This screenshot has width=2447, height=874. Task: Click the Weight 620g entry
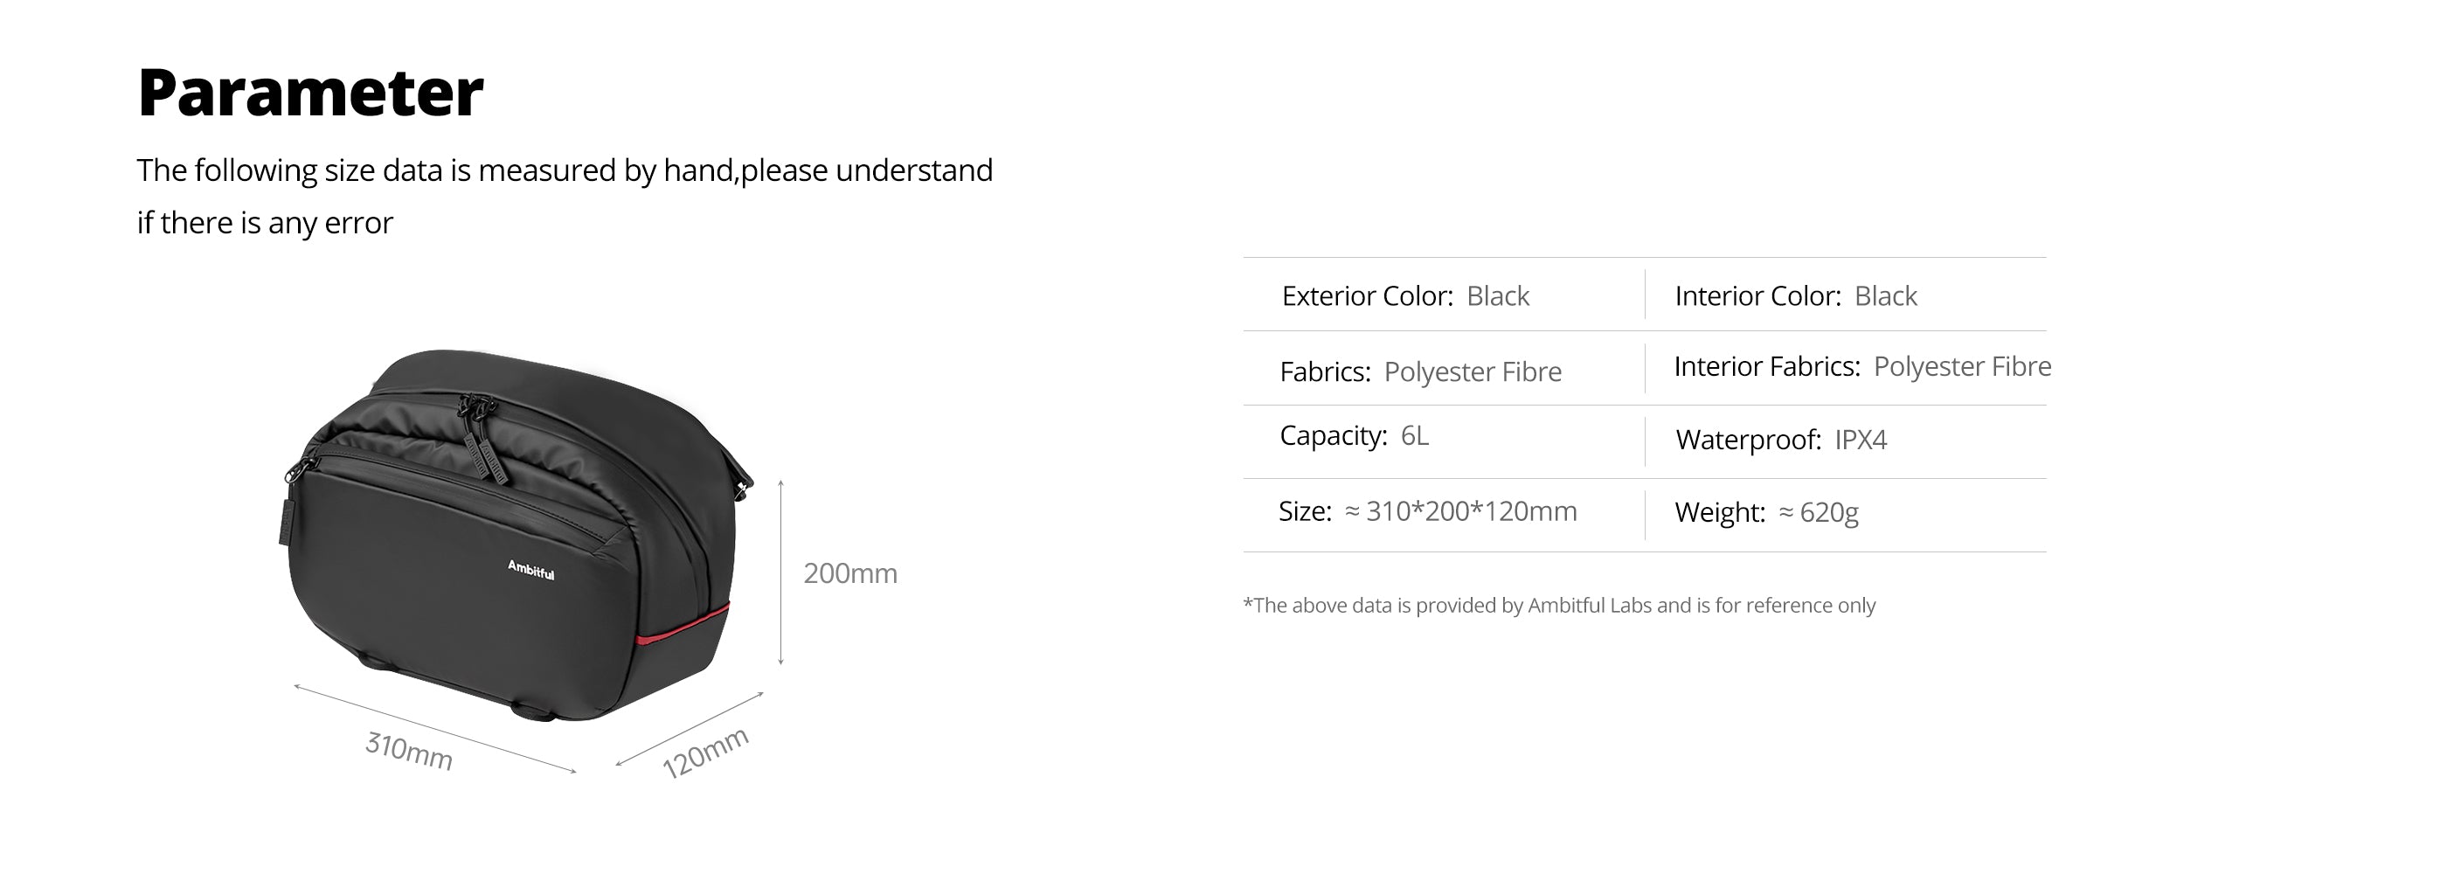[1766, 513]
